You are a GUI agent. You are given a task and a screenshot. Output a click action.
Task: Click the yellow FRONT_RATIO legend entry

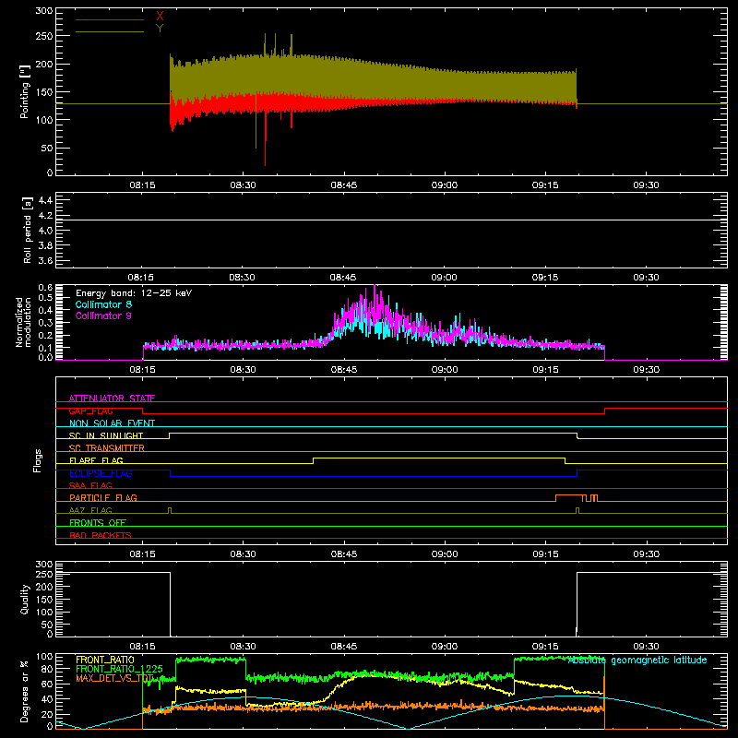click(x=105, y=660)
